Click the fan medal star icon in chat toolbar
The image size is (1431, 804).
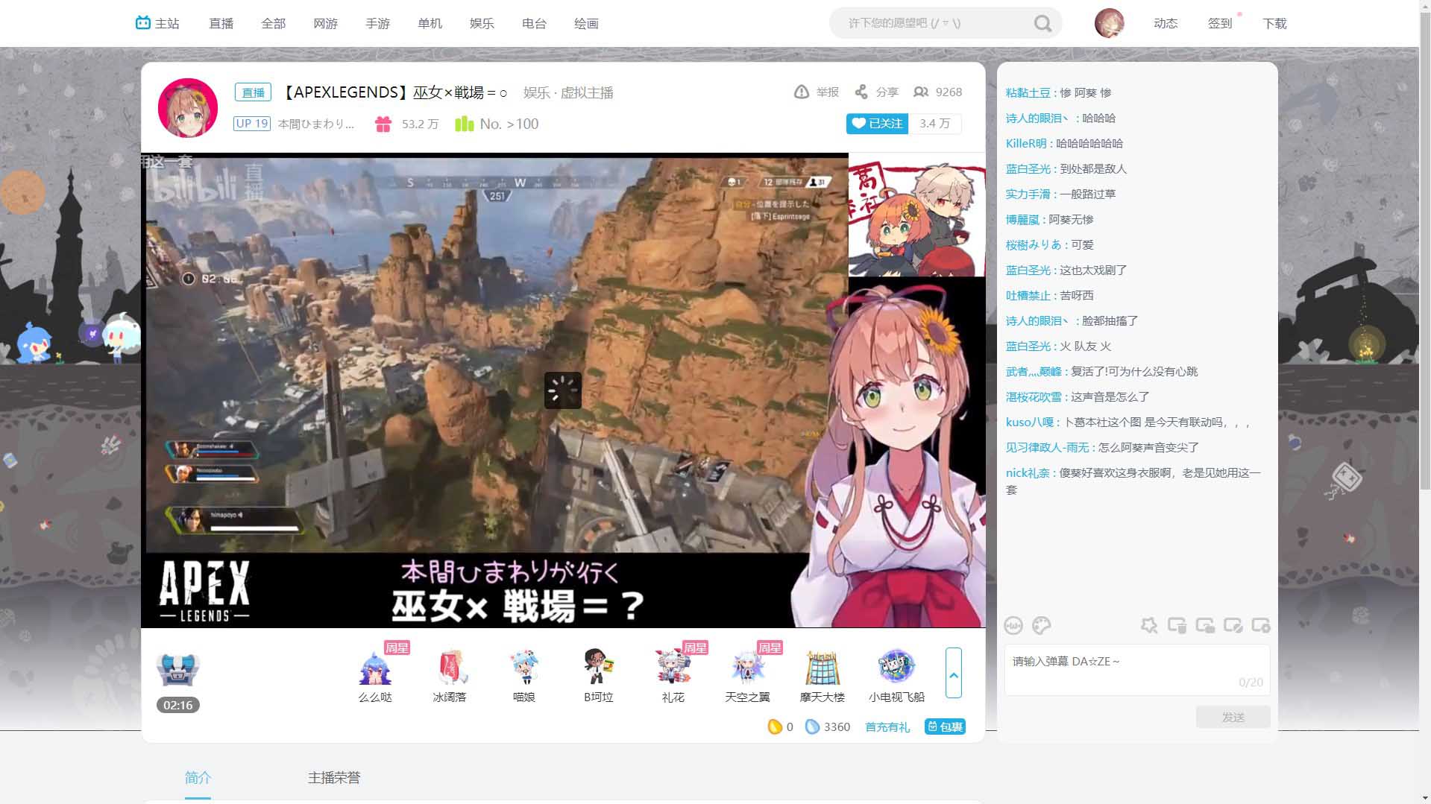(1149, 626)
